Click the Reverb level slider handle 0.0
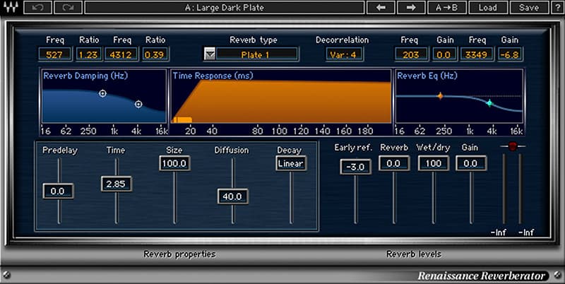This screenshot has height=284, width=565. point(394,163)
